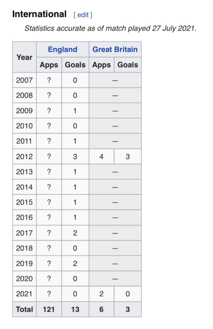
Task: Click the International section heading
Action: (x=39, y=14)
